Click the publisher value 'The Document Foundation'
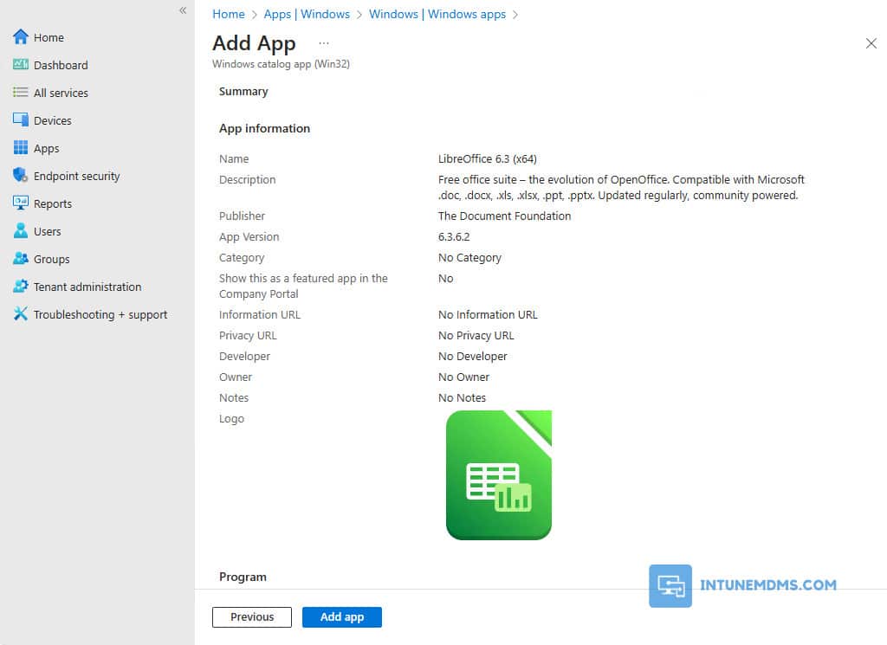Screen dimensions: 887x645 coord(504,216)
